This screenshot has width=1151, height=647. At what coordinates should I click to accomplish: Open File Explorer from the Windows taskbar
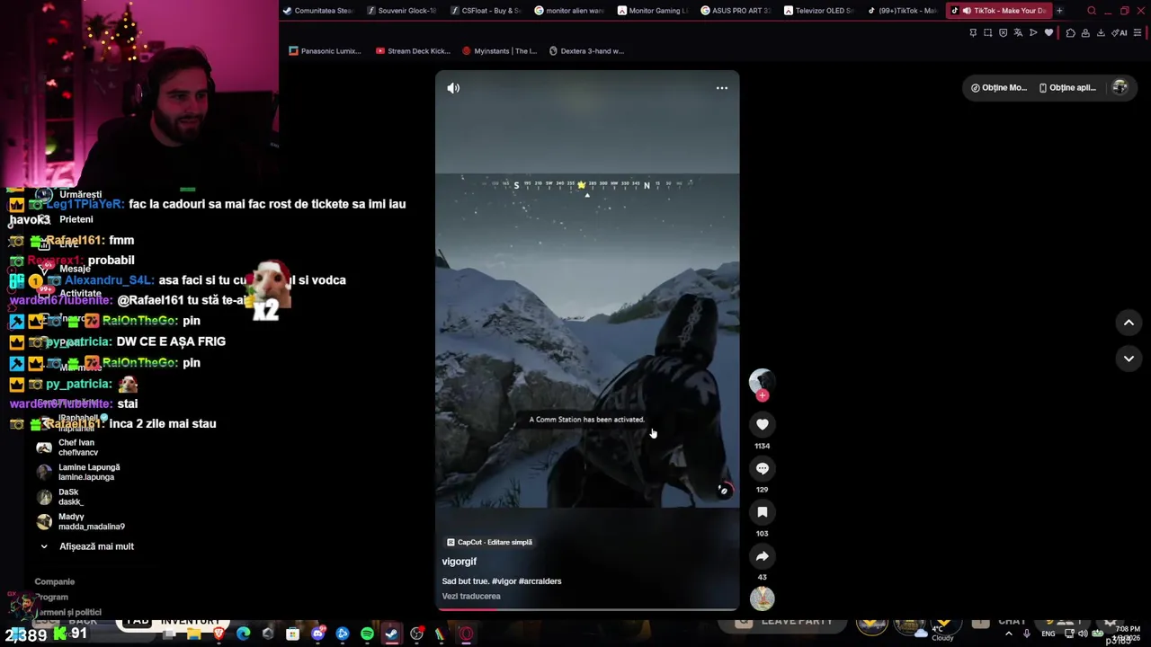(194, 634)
